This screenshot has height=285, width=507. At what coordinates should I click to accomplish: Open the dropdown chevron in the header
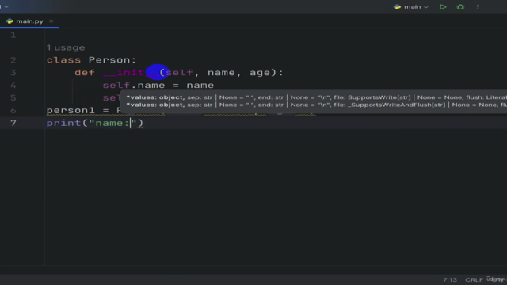tap(6, 7)
